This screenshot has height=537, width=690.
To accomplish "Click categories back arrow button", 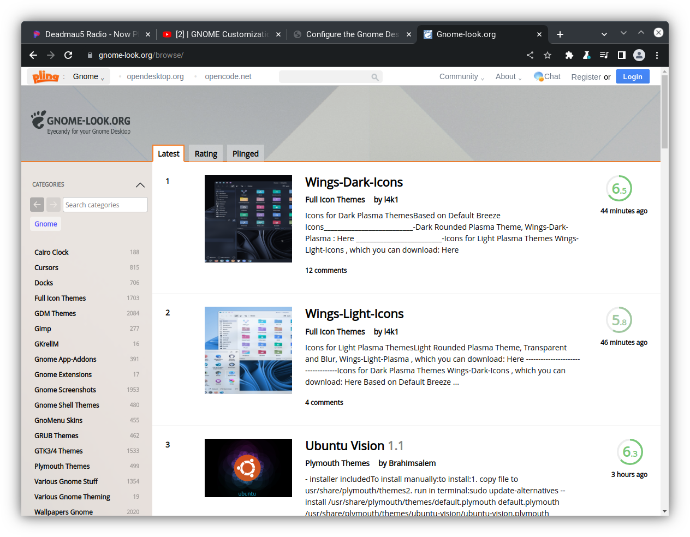I will click(x=37, y=205).
